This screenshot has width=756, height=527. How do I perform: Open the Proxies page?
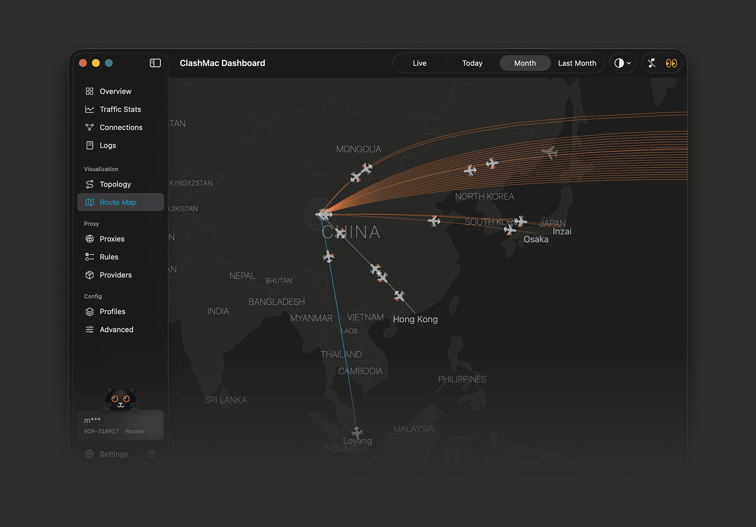tap(120, 239)
